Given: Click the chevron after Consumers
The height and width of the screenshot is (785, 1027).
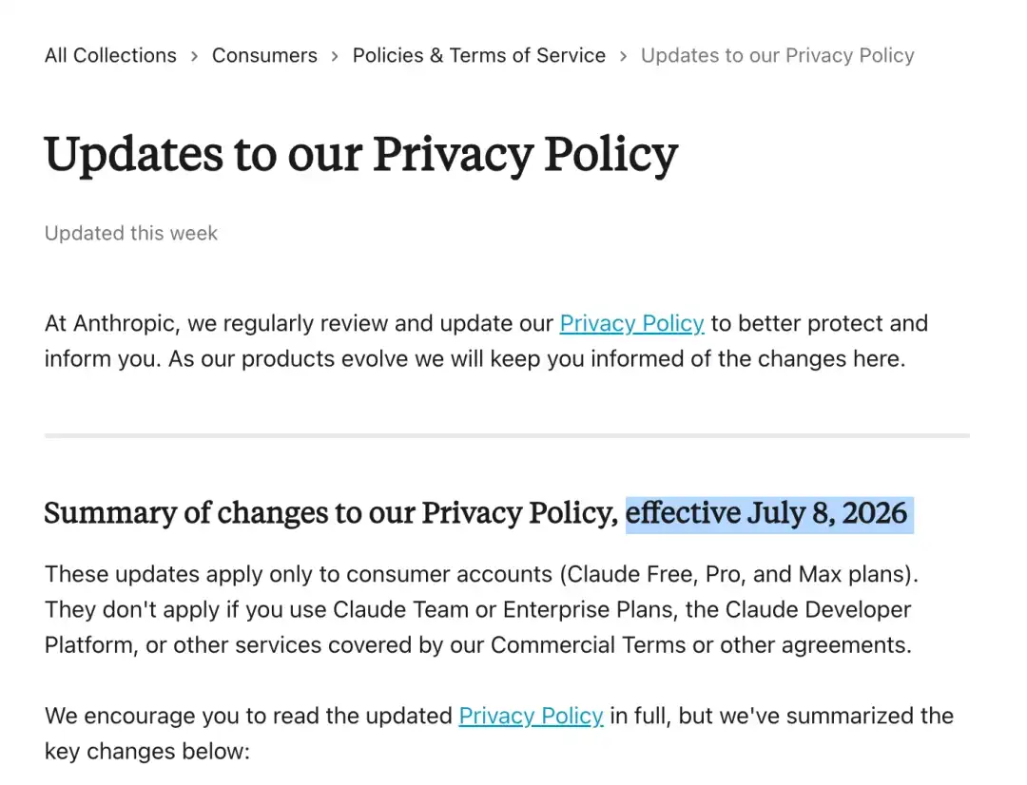Looking at the screenshot, I should [x=335, y=56].
